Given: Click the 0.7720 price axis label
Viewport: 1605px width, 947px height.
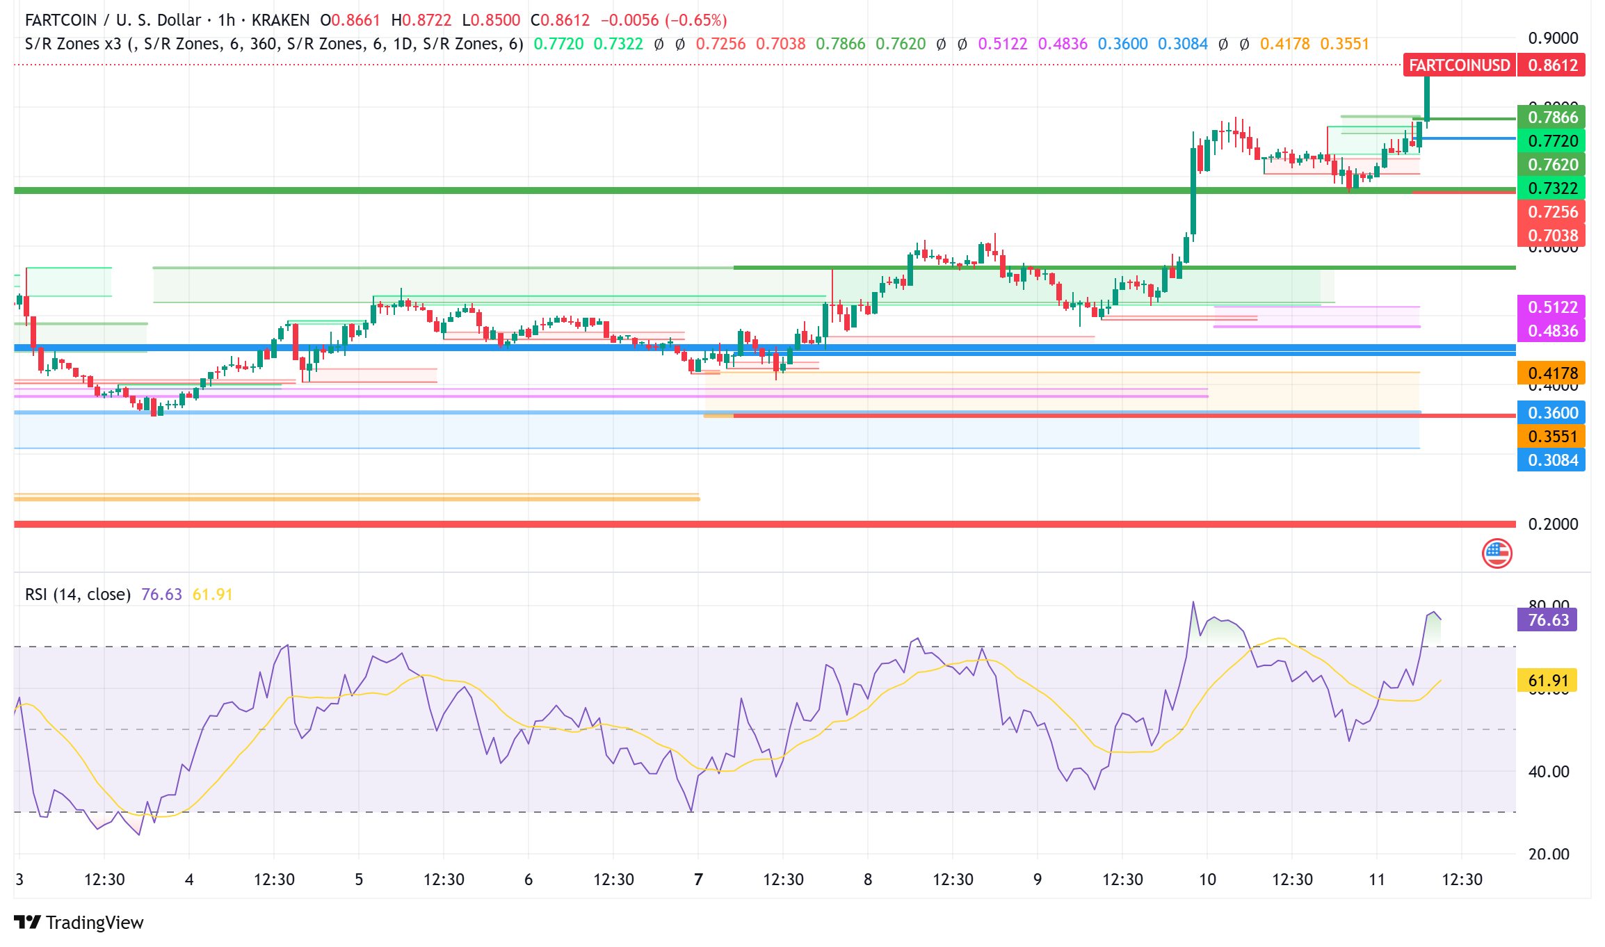Looking at the screenshot, I should [1552, 140].
